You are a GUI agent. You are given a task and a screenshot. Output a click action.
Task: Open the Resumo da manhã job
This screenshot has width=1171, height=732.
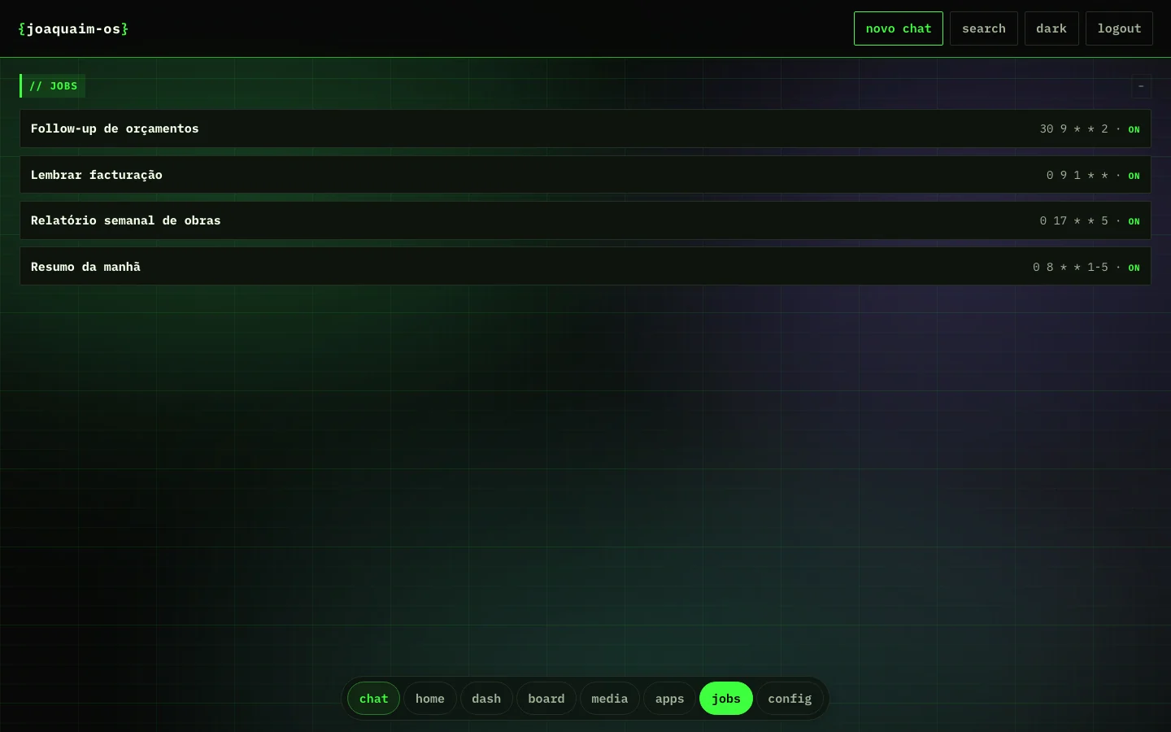pos(585,267)
